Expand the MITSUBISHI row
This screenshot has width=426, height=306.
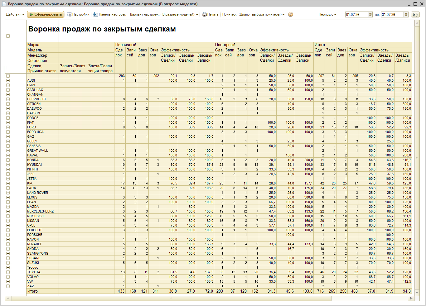[x=8, y=216]
